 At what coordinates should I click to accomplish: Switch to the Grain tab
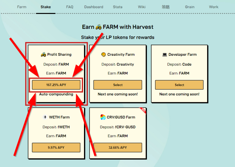(x=190, y=7)
